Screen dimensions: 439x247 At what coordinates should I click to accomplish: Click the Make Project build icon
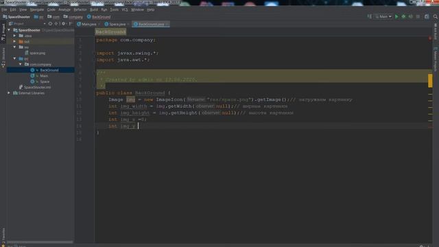coord(370,16)
